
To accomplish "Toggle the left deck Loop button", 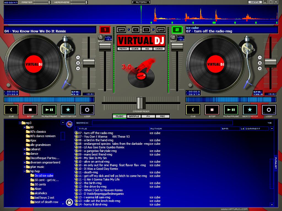I will [87, 110].
